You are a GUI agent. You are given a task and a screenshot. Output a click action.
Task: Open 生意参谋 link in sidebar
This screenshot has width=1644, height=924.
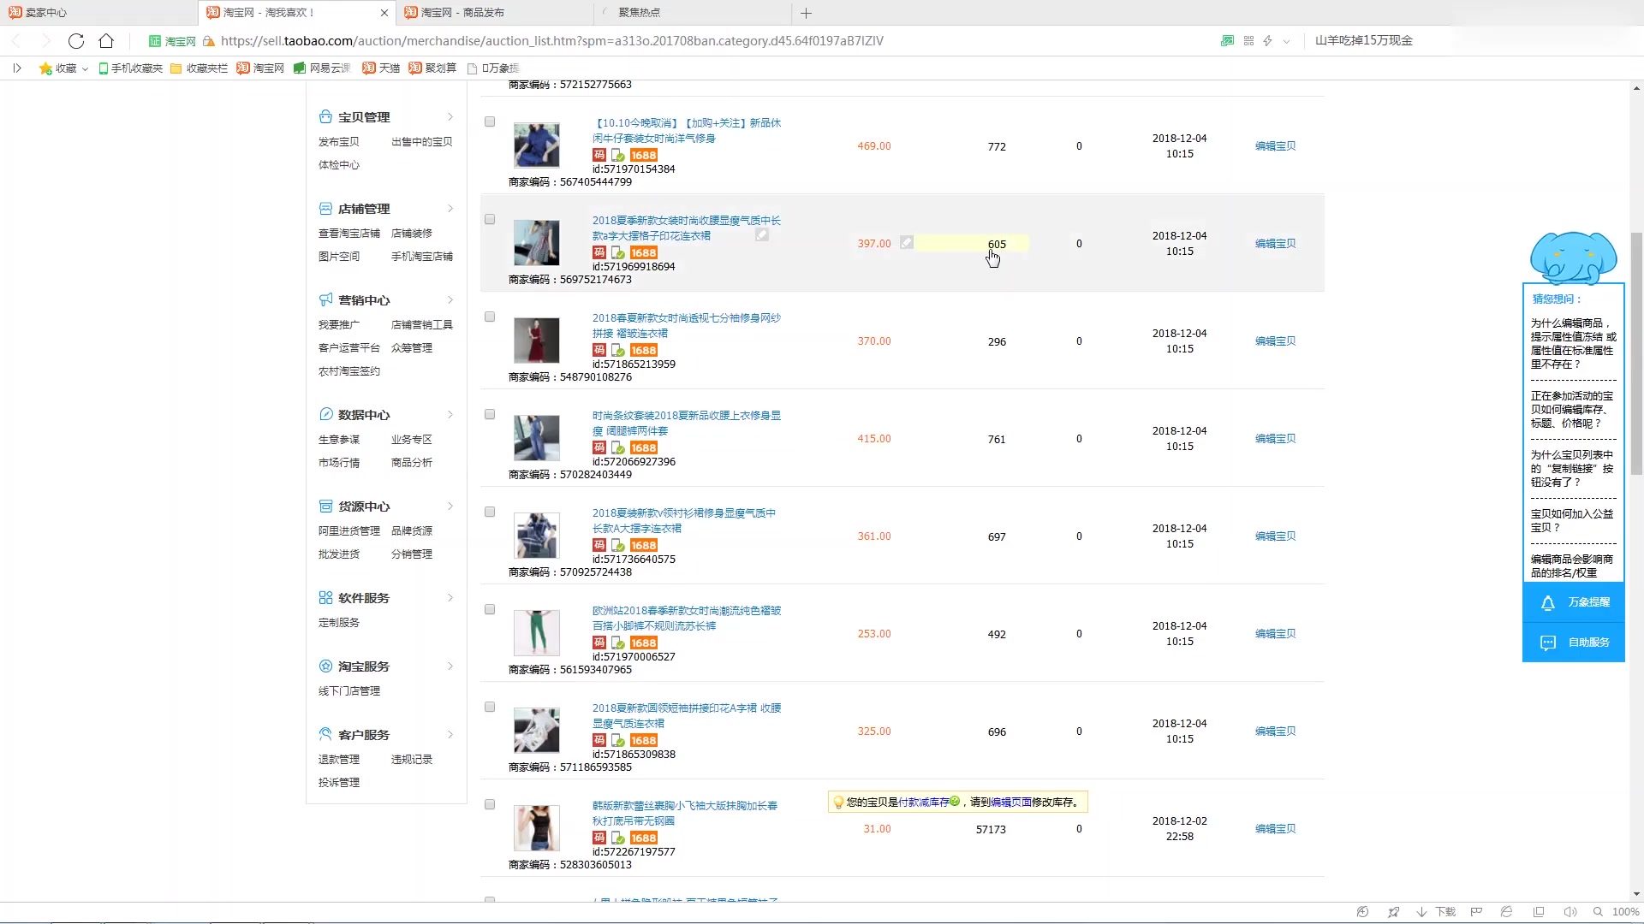click(339, 440)
